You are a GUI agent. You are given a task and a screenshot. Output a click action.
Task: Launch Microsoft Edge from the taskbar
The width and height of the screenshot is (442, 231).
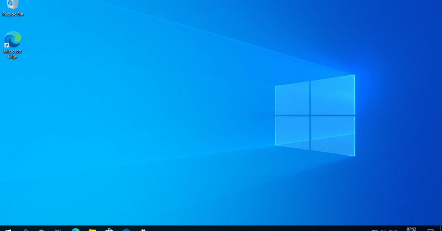pyautogui.click(x=76, y=229)
